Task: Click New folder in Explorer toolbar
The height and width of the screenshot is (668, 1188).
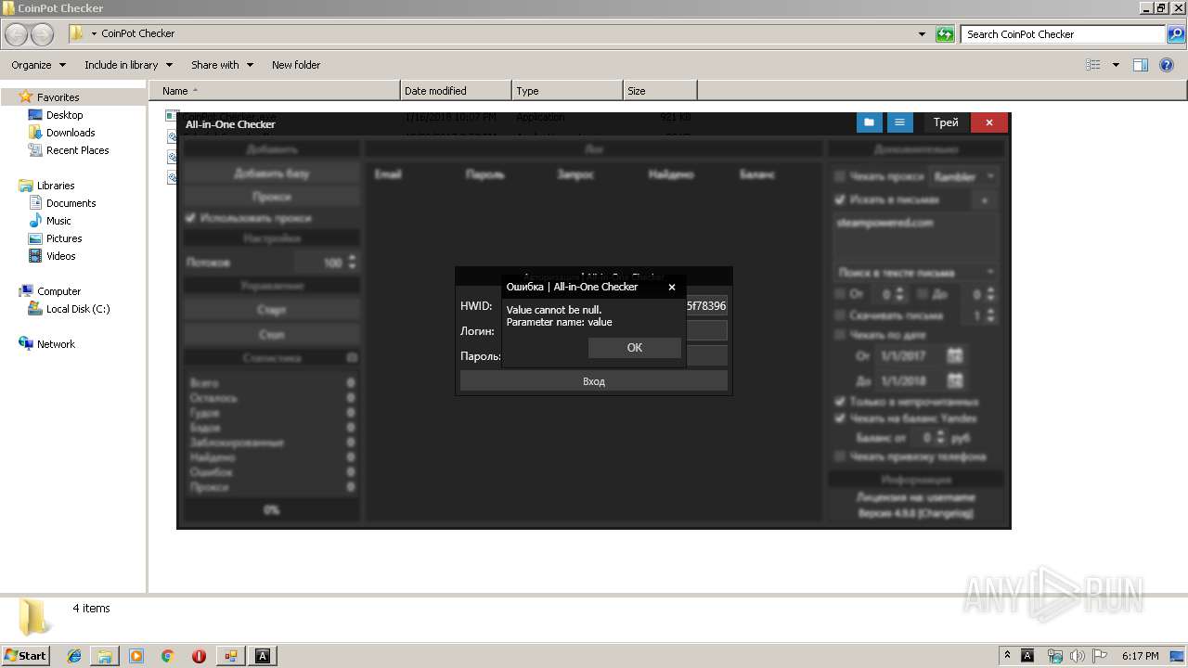Action: pyautogui.click(x=296, y=65)
